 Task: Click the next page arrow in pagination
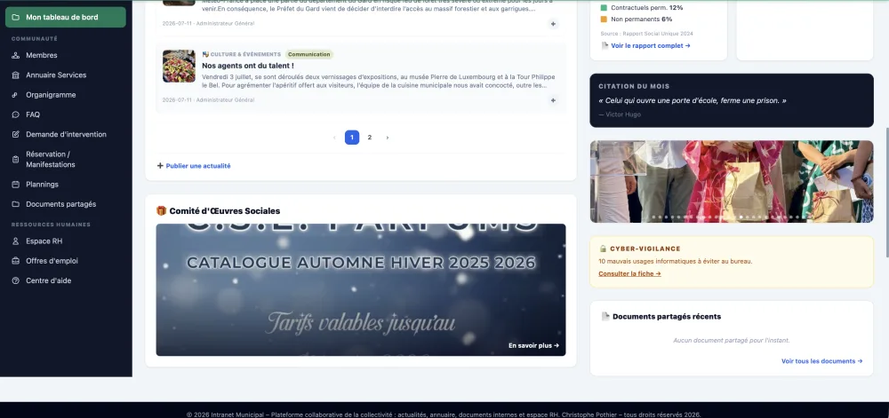388,138
